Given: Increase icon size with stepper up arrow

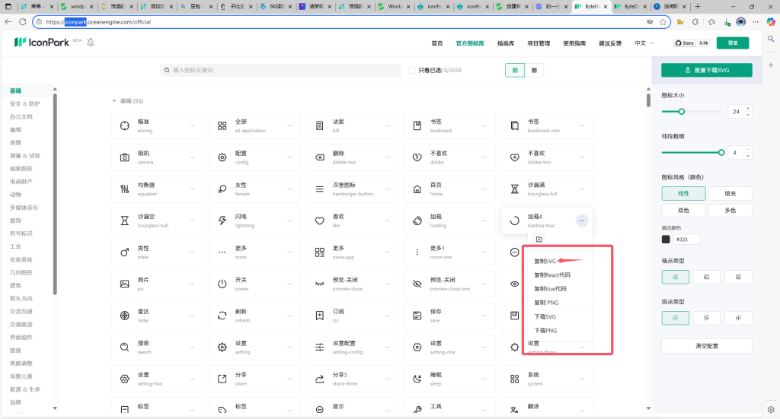Looking at the screenshot, I should pyautogui.click(x=748, y=108).
